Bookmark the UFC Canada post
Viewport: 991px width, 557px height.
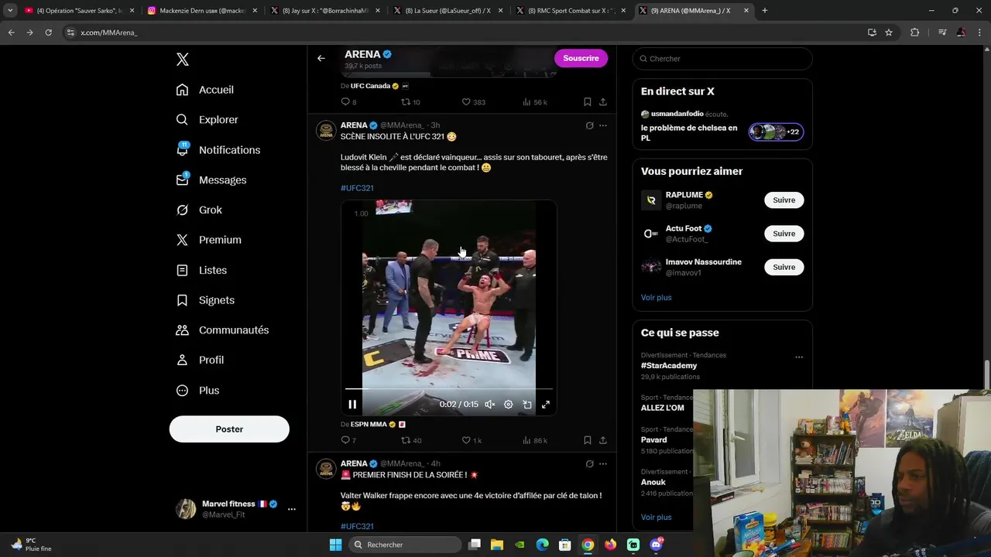pos(587,102)
